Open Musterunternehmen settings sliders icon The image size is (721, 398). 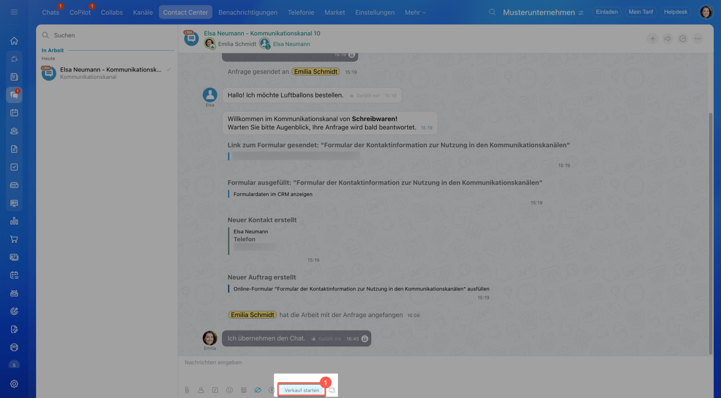[x=581, y=12]
